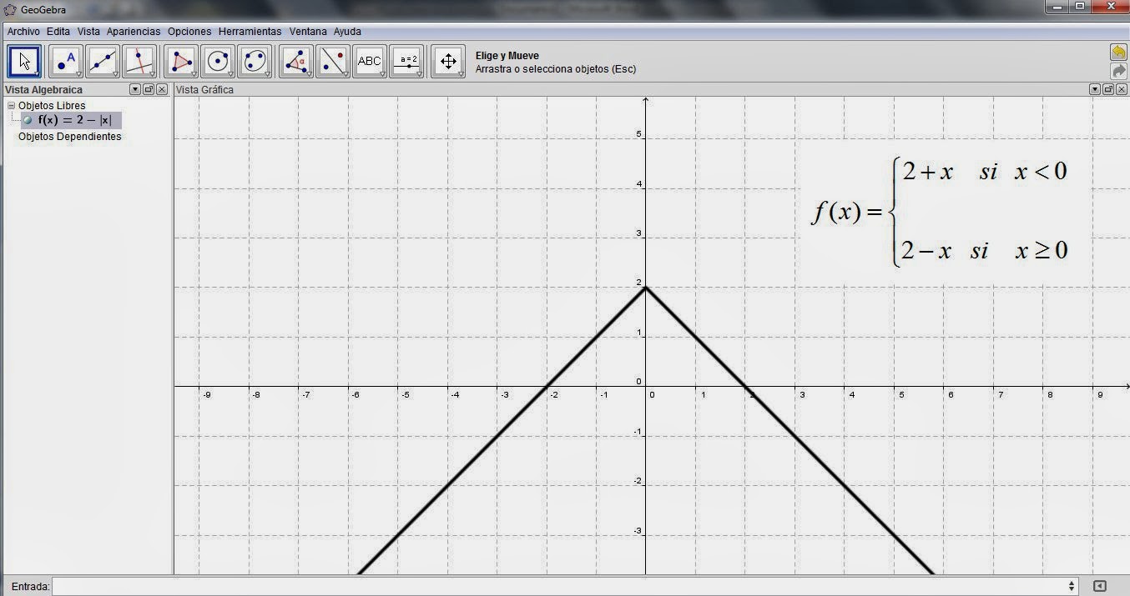The width and height of the screenshot is (1130, 596).
Task: Select the ABC text tool
Action: click(x=370, y=60)
